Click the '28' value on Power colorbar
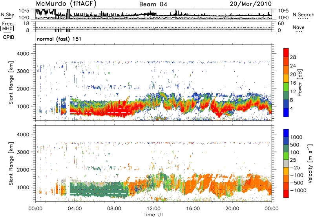 pyautogui.click(x=293, y=57)
